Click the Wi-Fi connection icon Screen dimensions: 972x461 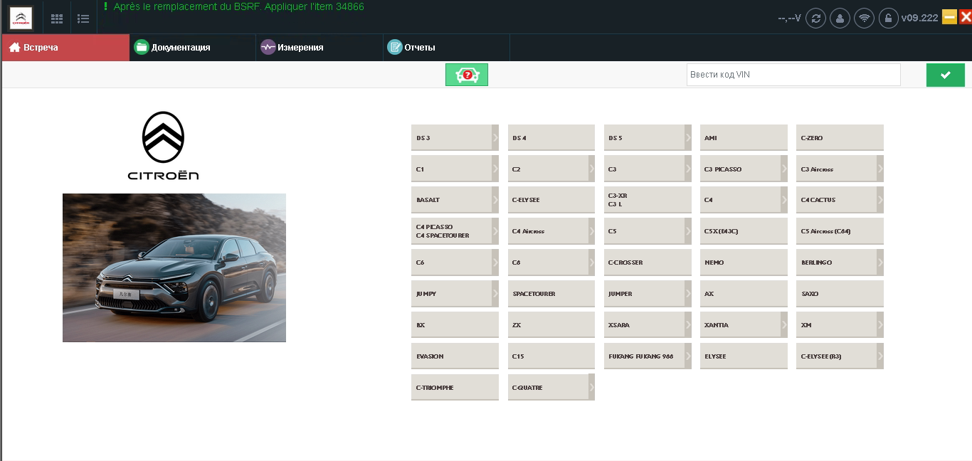[864, 18]
